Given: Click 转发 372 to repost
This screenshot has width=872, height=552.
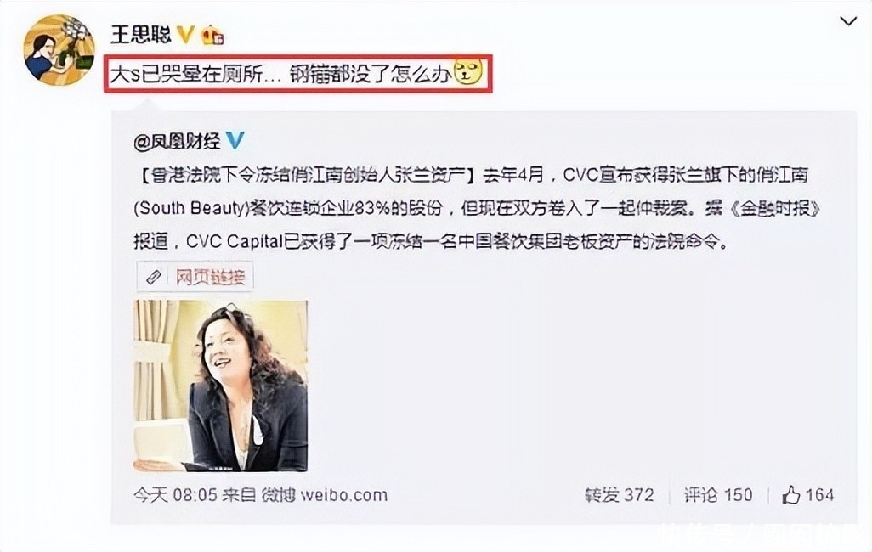Looking at the screenshot, I should [x=620, y=495].
